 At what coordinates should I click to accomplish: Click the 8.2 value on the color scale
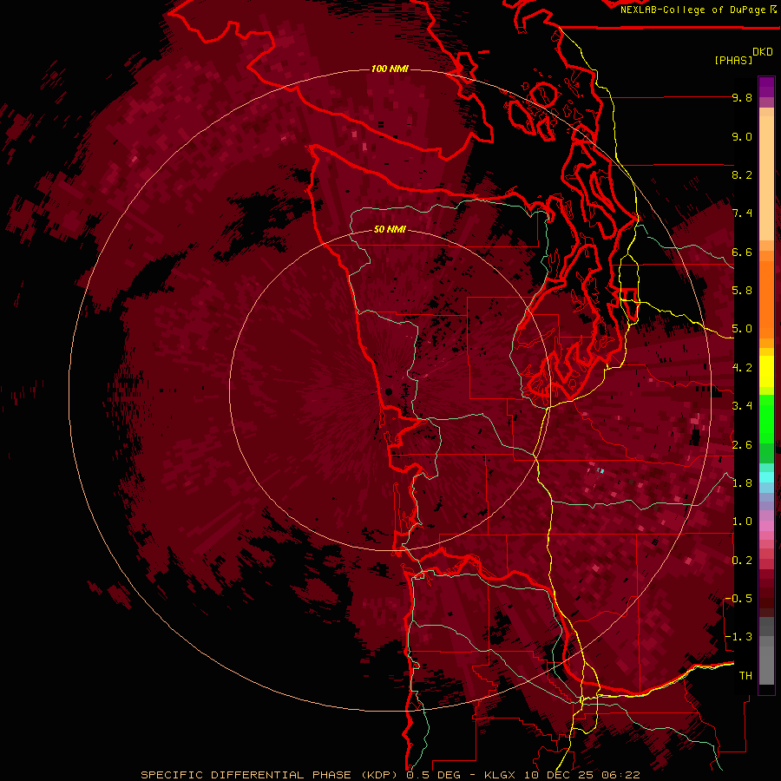click(742, 174)
